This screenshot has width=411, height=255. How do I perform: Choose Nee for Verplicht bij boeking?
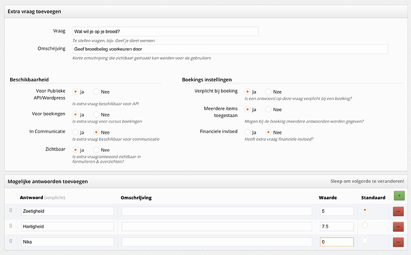(268, 92)
